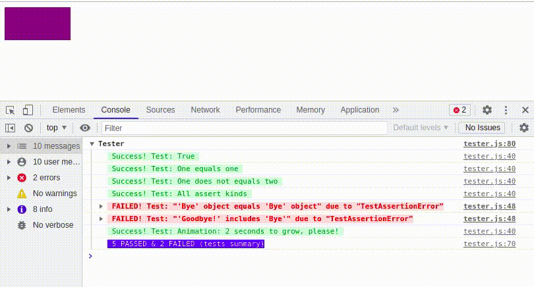
Task: Hide the console sidebar
Action: [10, 128]
